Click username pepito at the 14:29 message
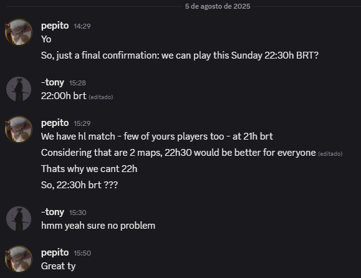This screenshot has height=278, width=361. tap(55, 26)
